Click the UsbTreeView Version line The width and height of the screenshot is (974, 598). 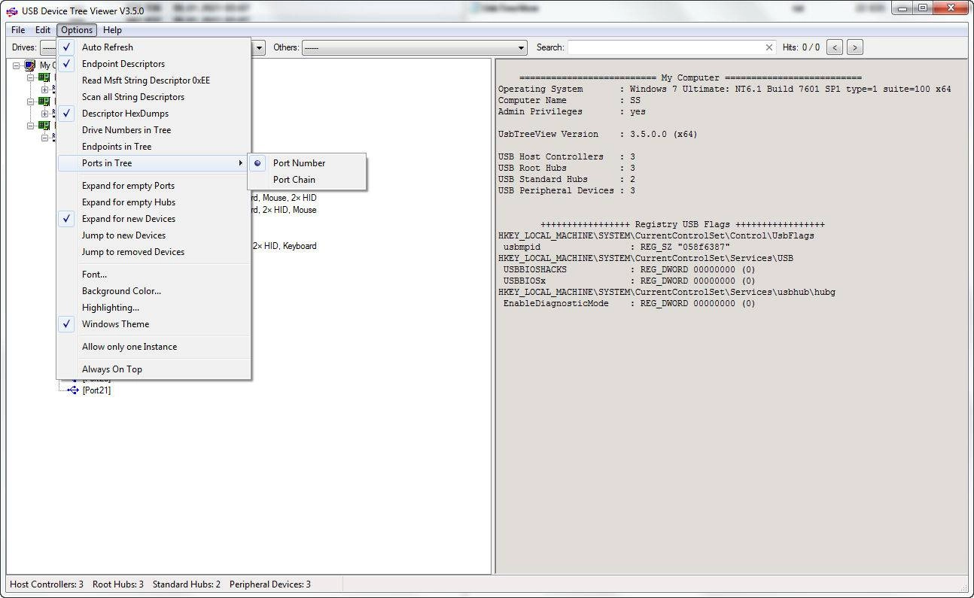tap(598, 134)
